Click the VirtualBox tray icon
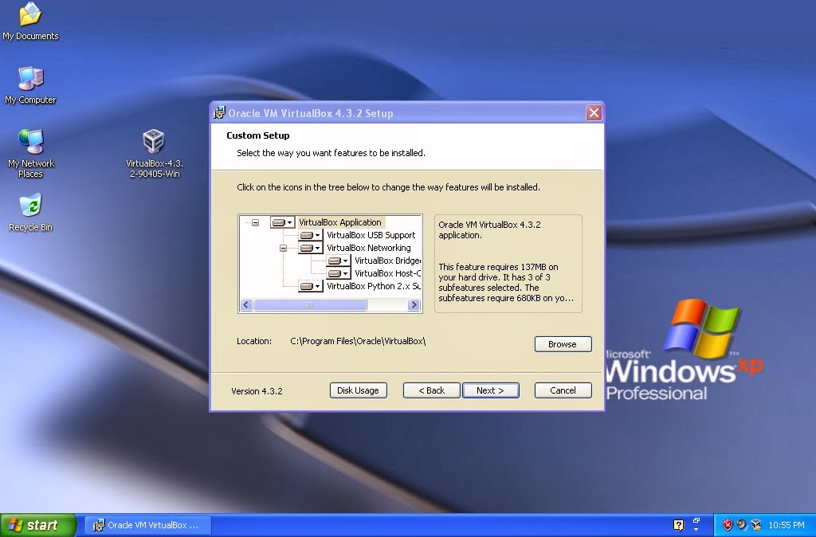 [x=755, y=525]
